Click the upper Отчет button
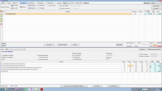Viewport: 162px width, 91px height. [x=4, y=43]
